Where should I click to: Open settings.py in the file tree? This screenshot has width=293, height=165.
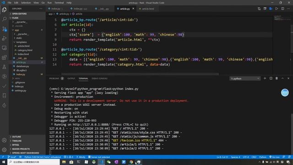click(20, 91)
